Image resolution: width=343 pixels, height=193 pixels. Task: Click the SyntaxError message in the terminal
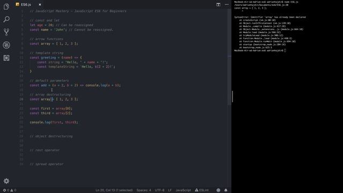(x=270, y=17)
